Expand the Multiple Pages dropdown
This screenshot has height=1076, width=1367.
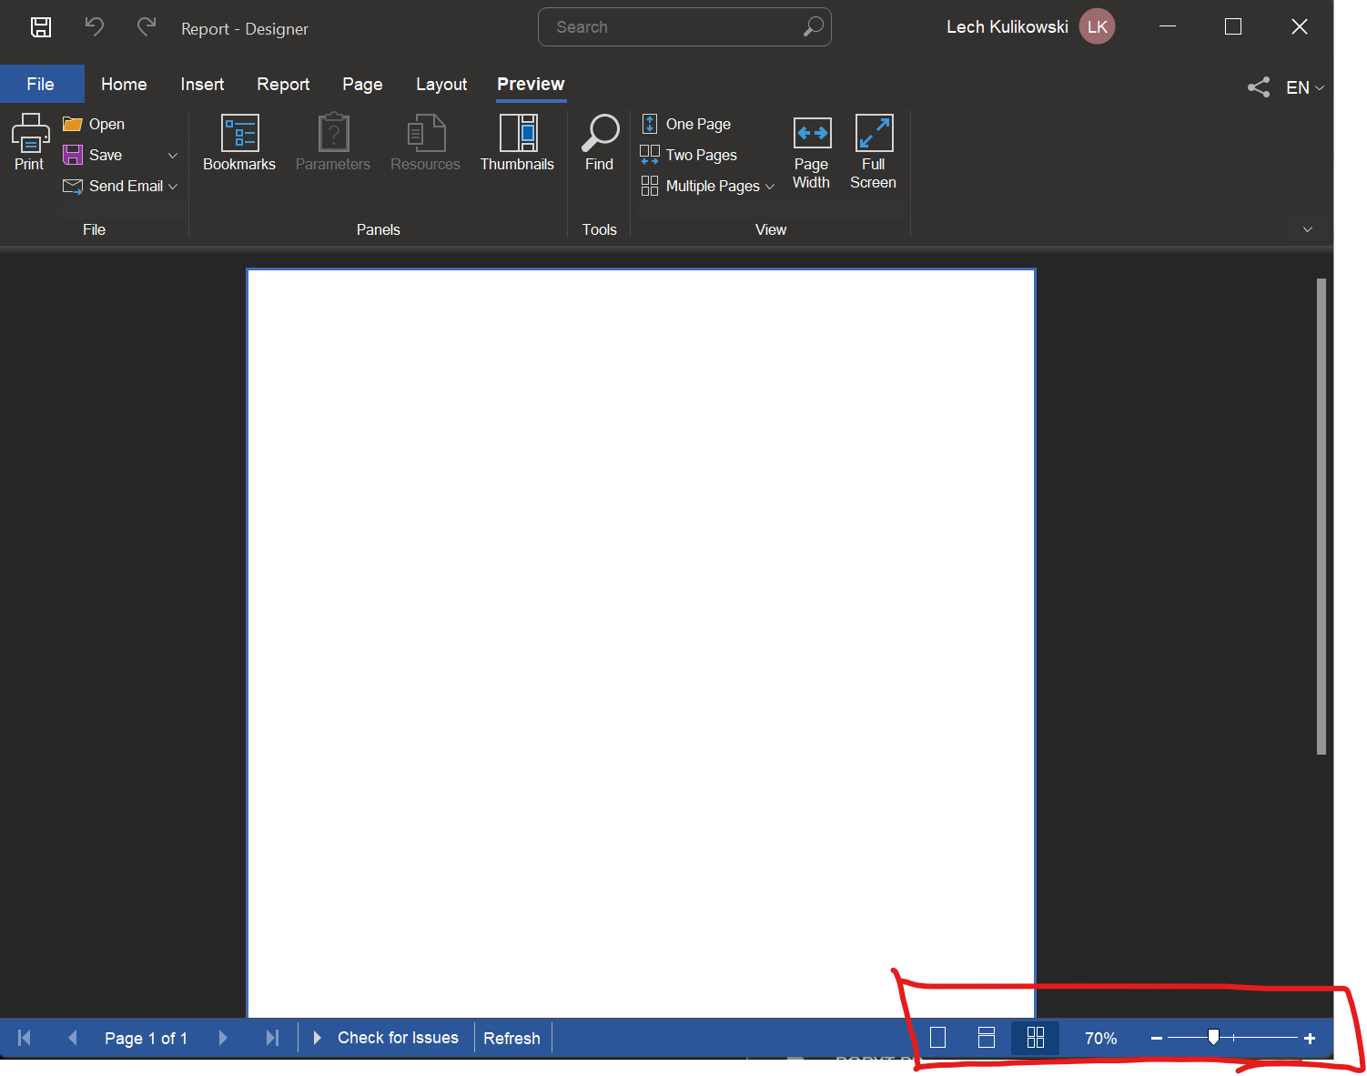click(x=770, y=187)
